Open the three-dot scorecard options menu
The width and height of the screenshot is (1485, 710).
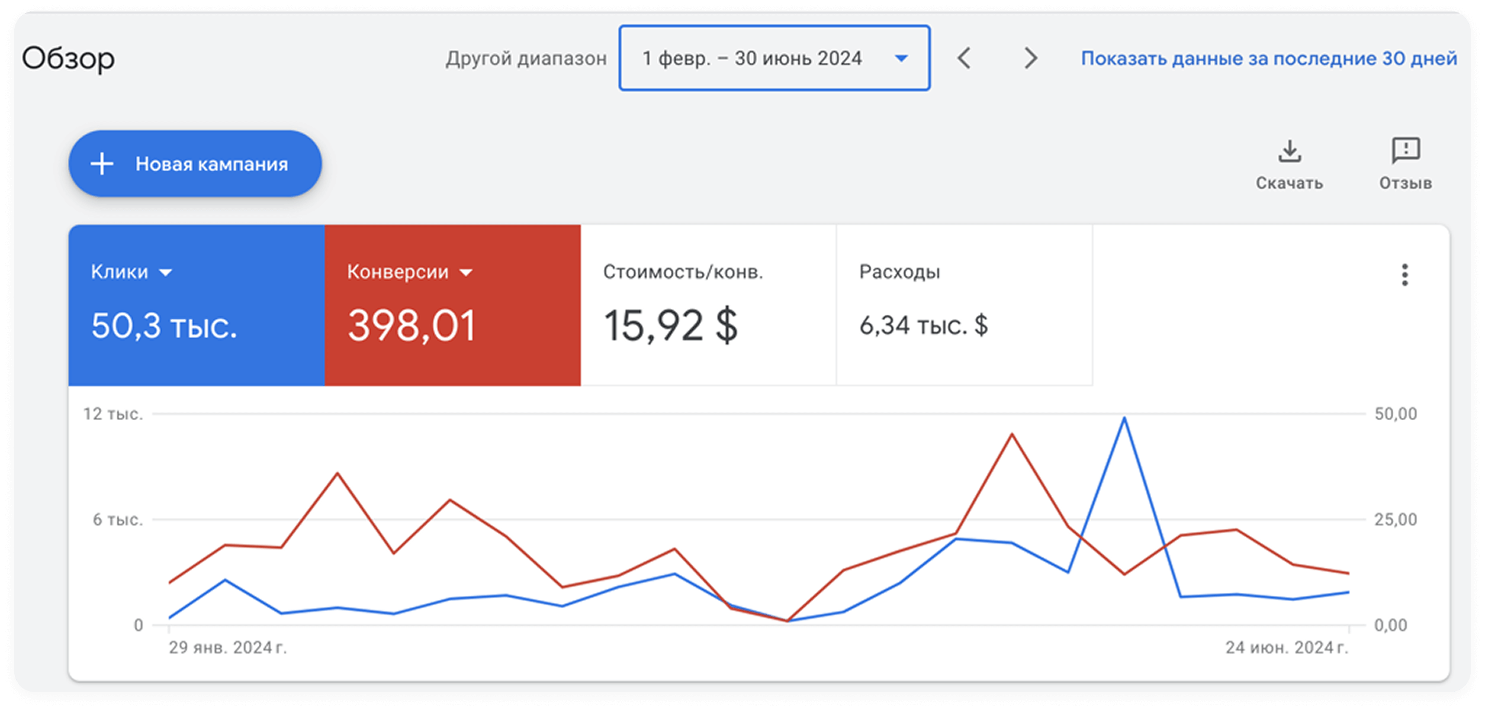1404,275
